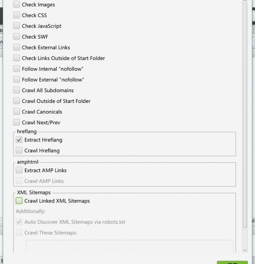Viewport: 255px width, 264px height.
Task: Enable Check JavaScript crawling
Action: 17,26
